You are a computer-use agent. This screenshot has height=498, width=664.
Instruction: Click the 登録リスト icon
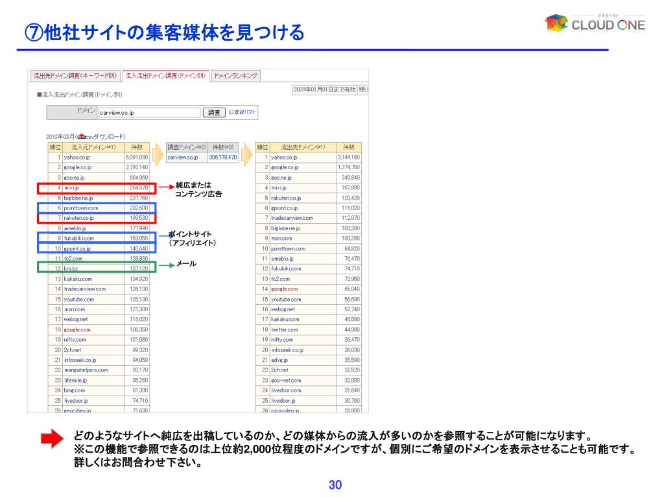[x=231, y=112]
